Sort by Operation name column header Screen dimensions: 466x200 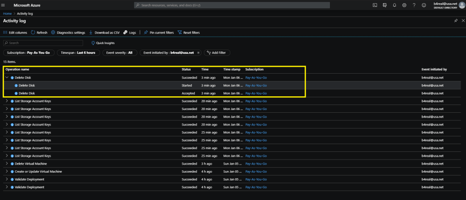(x=17, y=70)
